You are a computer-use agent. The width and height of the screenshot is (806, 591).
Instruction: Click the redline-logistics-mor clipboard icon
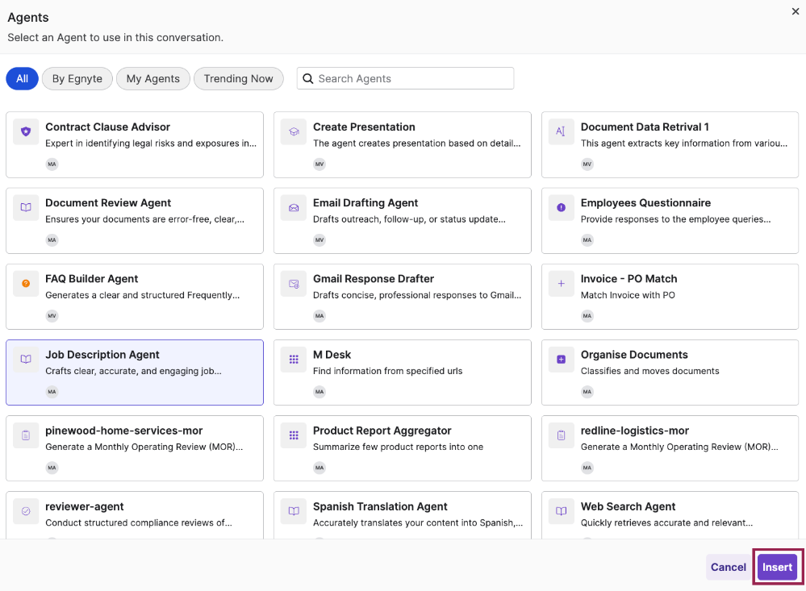pyautogui.click(x=561, y=435)
